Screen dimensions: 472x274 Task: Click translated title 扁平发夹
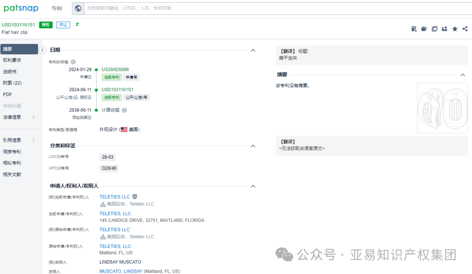point(288,58)
